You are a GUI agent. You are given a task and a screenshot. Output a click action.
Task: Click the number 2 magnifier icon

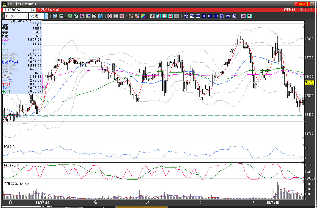[x=158, y=16]
